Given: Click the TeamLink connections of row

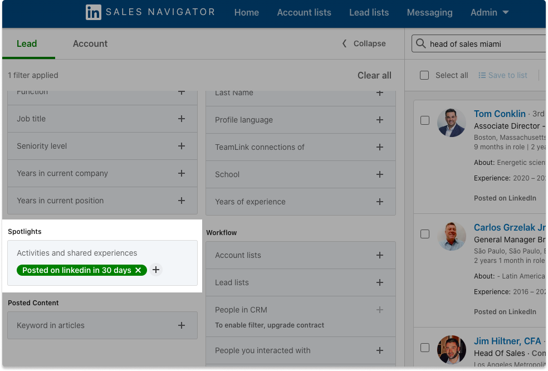Looking at the screenshot, I should [x=301, y=147].
